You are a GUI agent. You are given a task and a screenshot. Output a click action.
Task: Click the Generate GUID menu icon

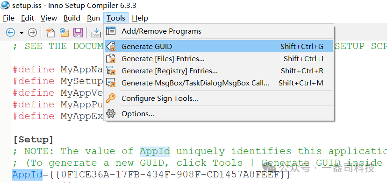(111, 46)
